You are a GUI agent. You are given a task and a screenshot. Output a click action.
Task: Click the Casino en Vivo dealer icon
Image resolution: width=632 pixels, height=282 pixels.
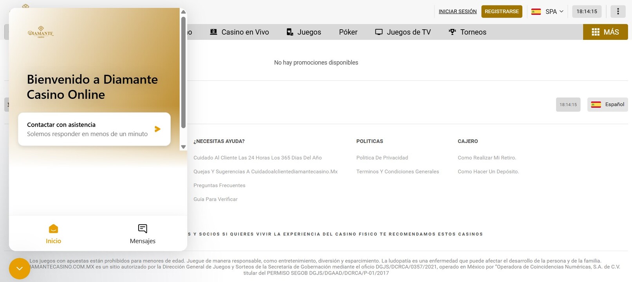pyautogui.click(x=213, y=32)
